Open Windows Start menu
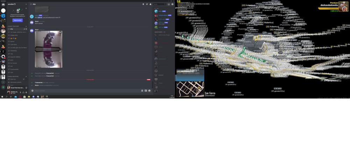 click(x=2, y=96)
